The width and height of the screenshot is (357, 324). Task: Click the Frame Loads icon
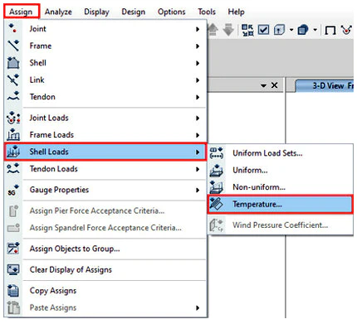point(13,135)
